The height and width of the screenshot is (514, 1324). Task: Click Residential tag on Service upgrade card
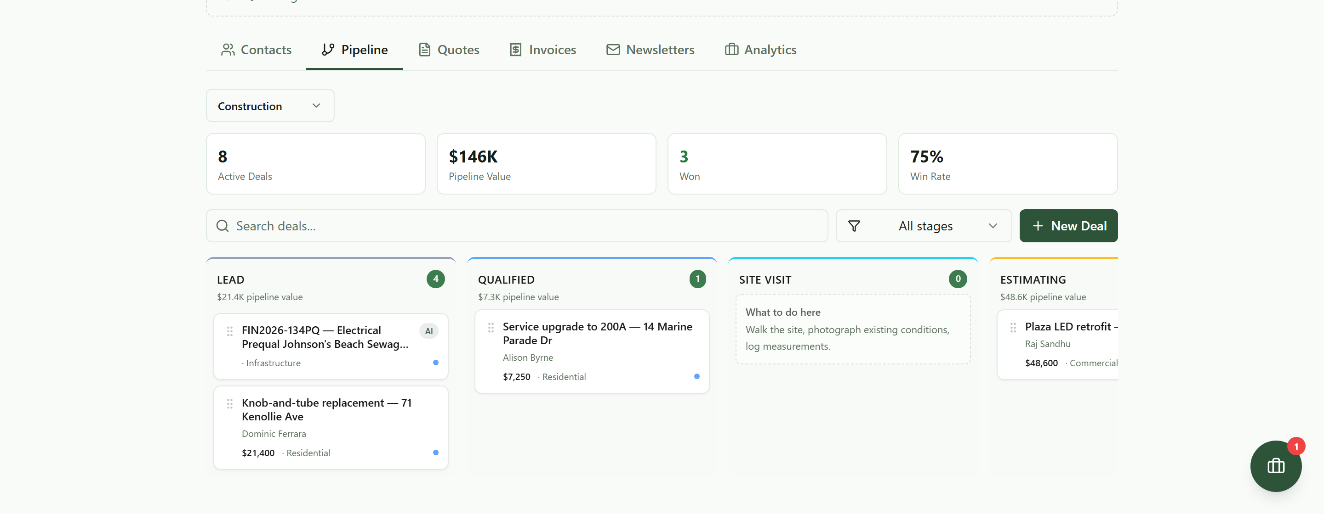[564, 377]
